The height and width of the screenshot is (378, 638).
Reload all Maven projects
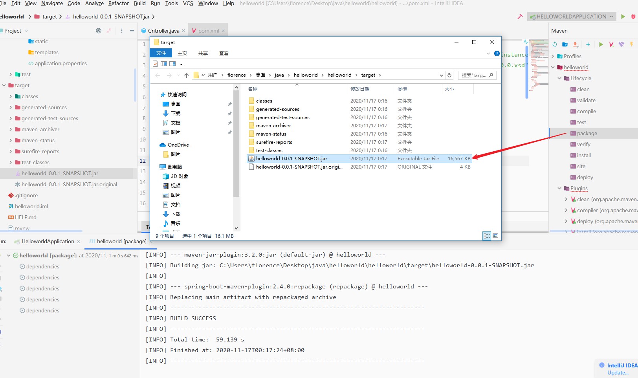coord(555,44)
